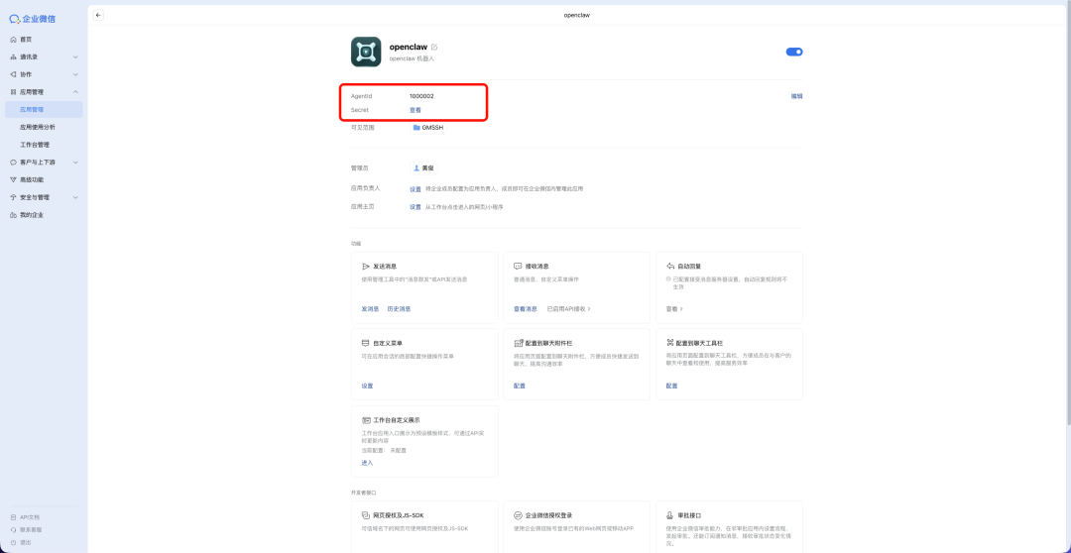Click the 企业微信 logo
Image resolution: width=1071 pixels, height=553 pixels.
point(32,19)
